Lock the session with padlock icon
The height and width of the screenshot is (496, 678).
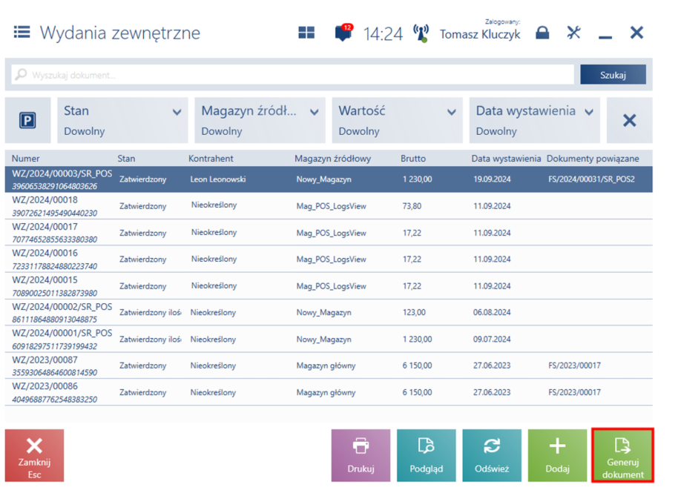coord(542,33)
